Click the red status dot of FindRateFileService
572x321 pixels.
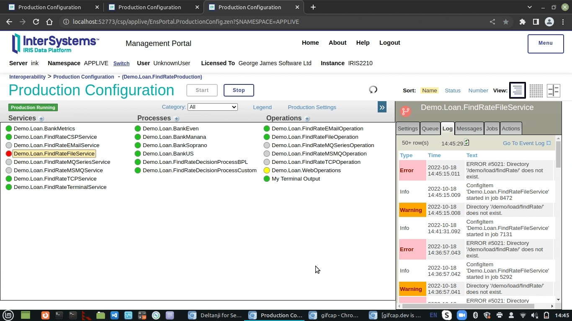(9, 154)
